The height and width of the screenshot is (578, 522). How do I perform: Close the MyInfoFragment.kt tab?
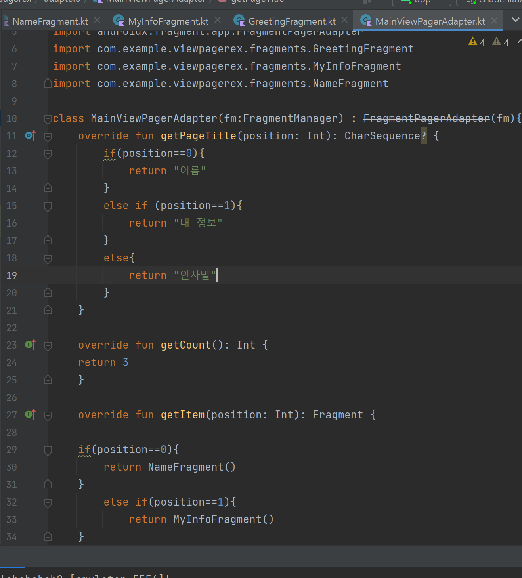click(218, 20)
